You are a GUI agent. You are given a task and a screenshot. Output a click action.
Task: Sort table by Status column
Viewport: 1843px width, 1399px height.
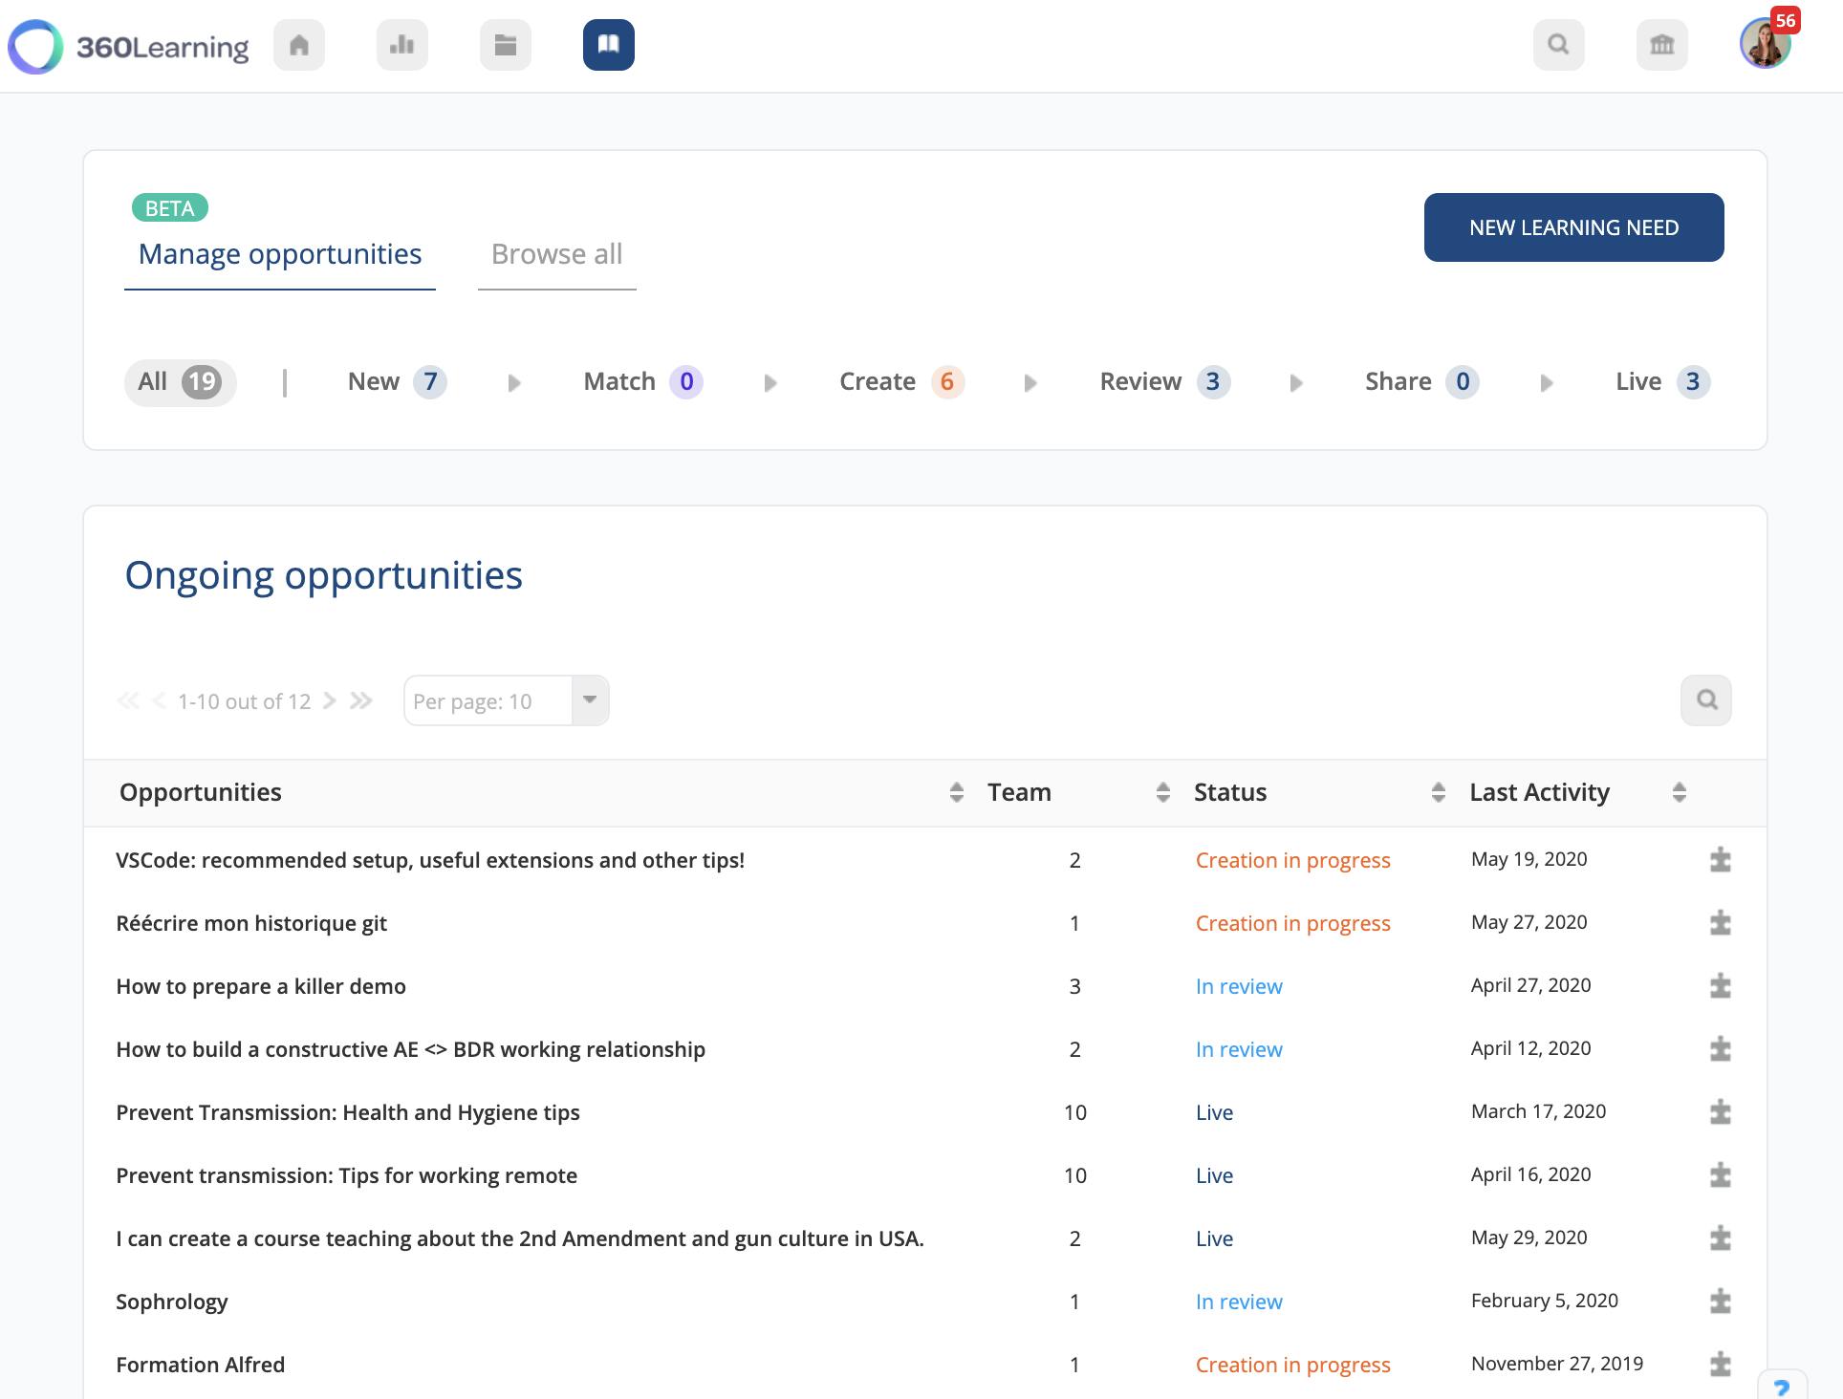click(1438, 792)
